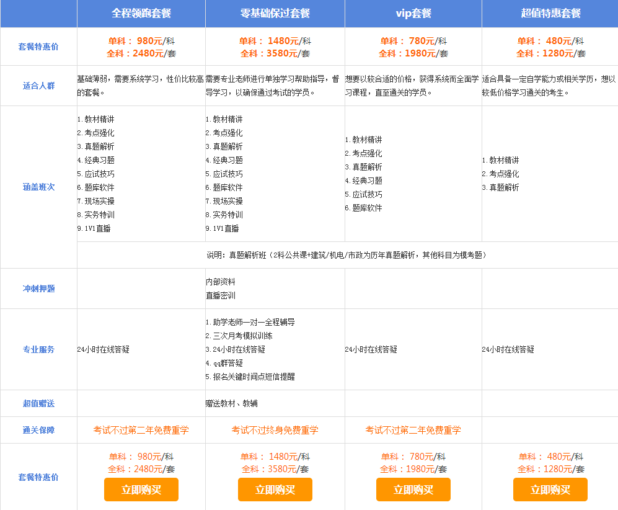Click 立即购买 button under 全程领跑套餐
618x510 pixels.
[141, 490]
